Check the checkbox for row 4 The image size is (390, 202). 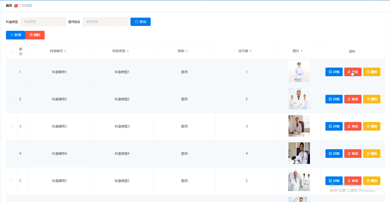[11, 154]
